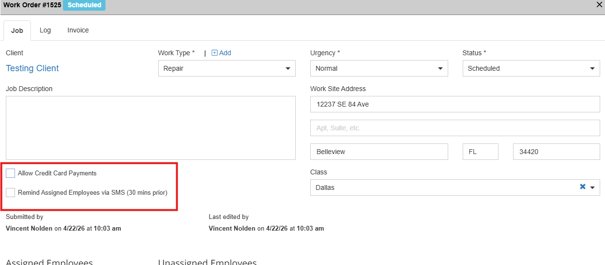This screenshot has width=605, height=265.
Task: Open the Testing Client link
Action: (x=32, y=68)
